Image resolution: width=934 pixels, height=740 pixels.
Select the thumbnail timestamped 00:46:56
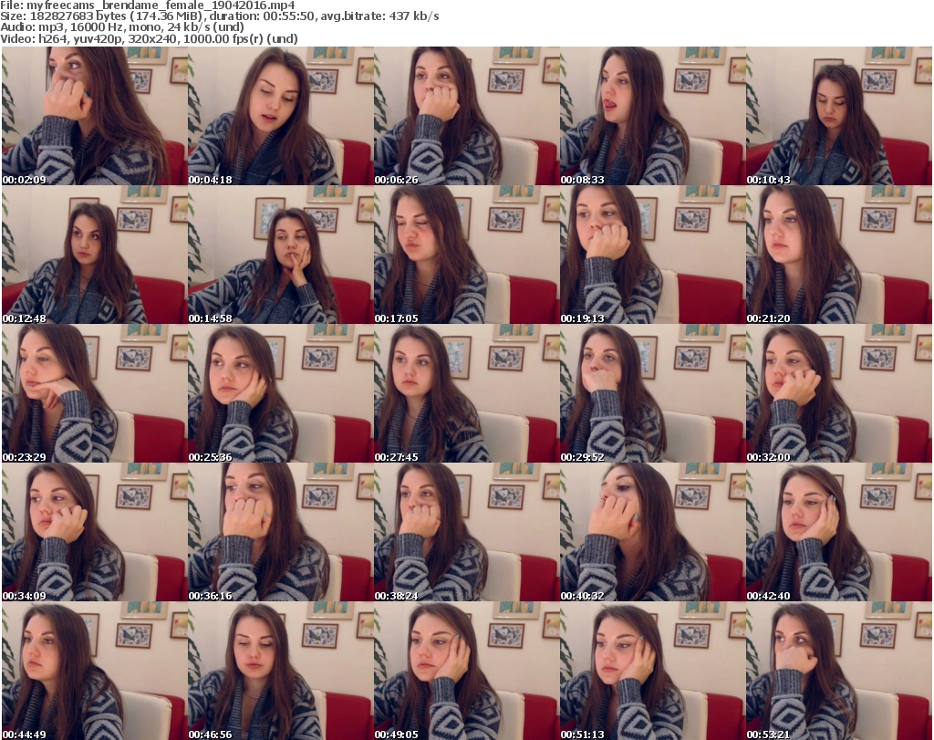pos(281,671)
